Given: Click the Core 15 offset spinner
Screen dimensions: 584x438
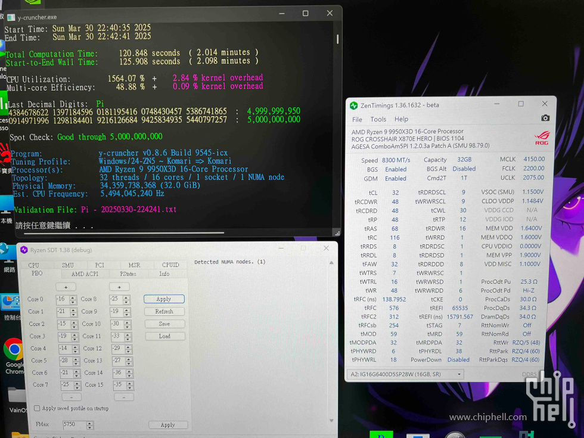Looking at the screenshot, I should (x=124, y=385).
